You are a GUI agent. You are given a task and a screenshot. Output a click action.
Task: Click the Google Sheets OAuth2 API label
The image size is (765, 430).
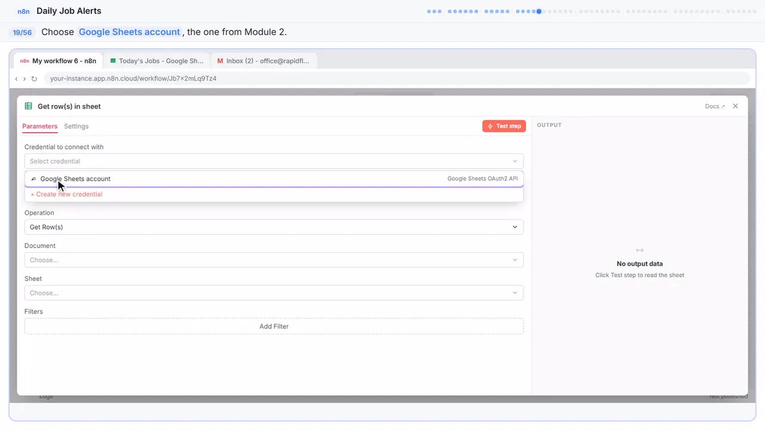(x=483, y=179)
